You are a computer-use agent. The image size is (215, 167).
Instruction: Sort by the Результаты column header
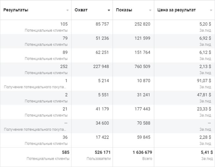(16, 10)
